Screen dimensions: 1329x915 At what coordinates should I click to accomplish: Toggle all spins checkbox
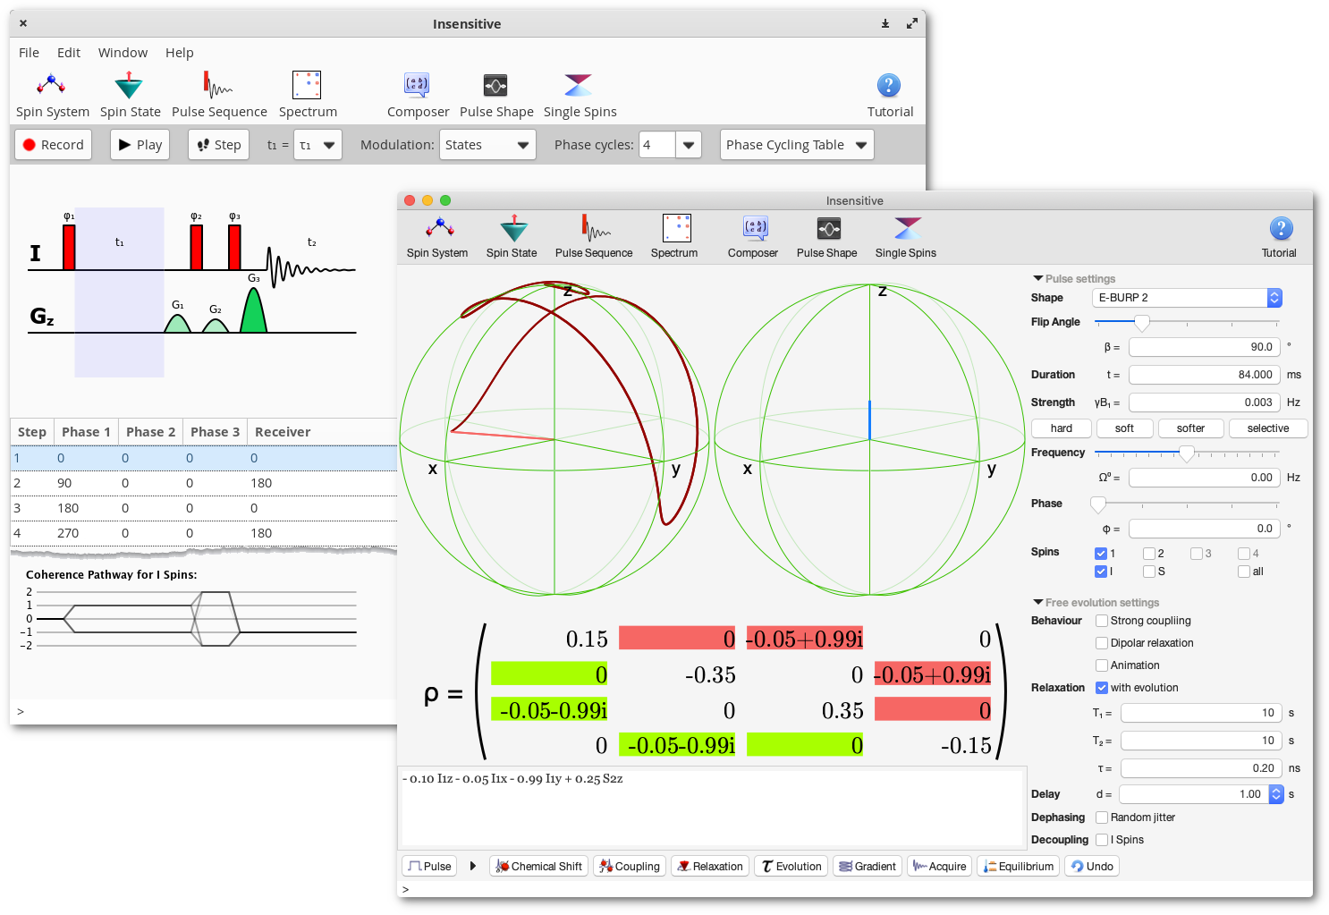[x=1244, y=572]
